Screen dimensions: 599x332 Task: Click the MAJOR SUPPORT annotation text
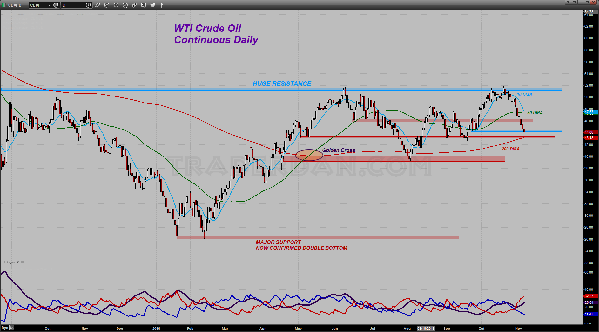[x=279, y=242]
